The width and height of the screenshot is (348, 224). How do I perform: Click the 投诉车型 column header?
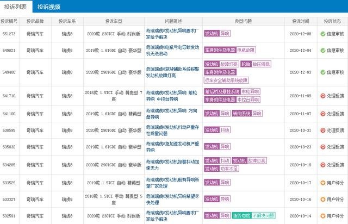pos(114,21)
